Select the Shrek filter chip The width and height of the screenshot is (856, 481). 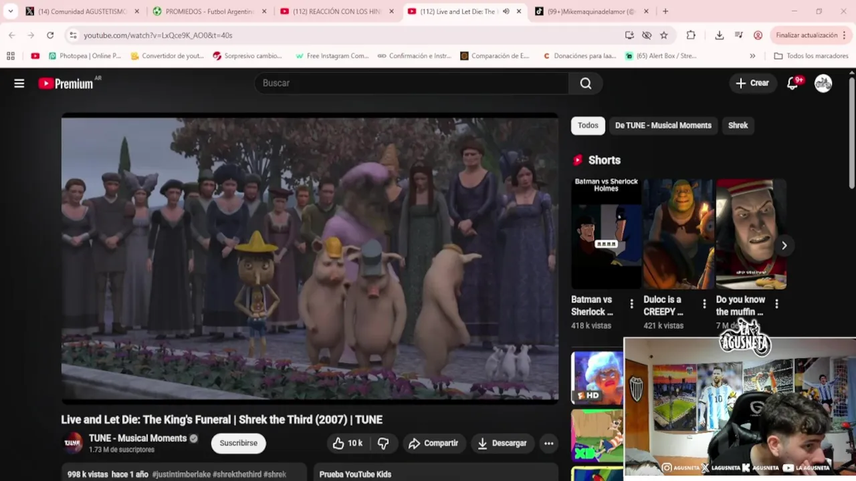[x=738, y=126]
